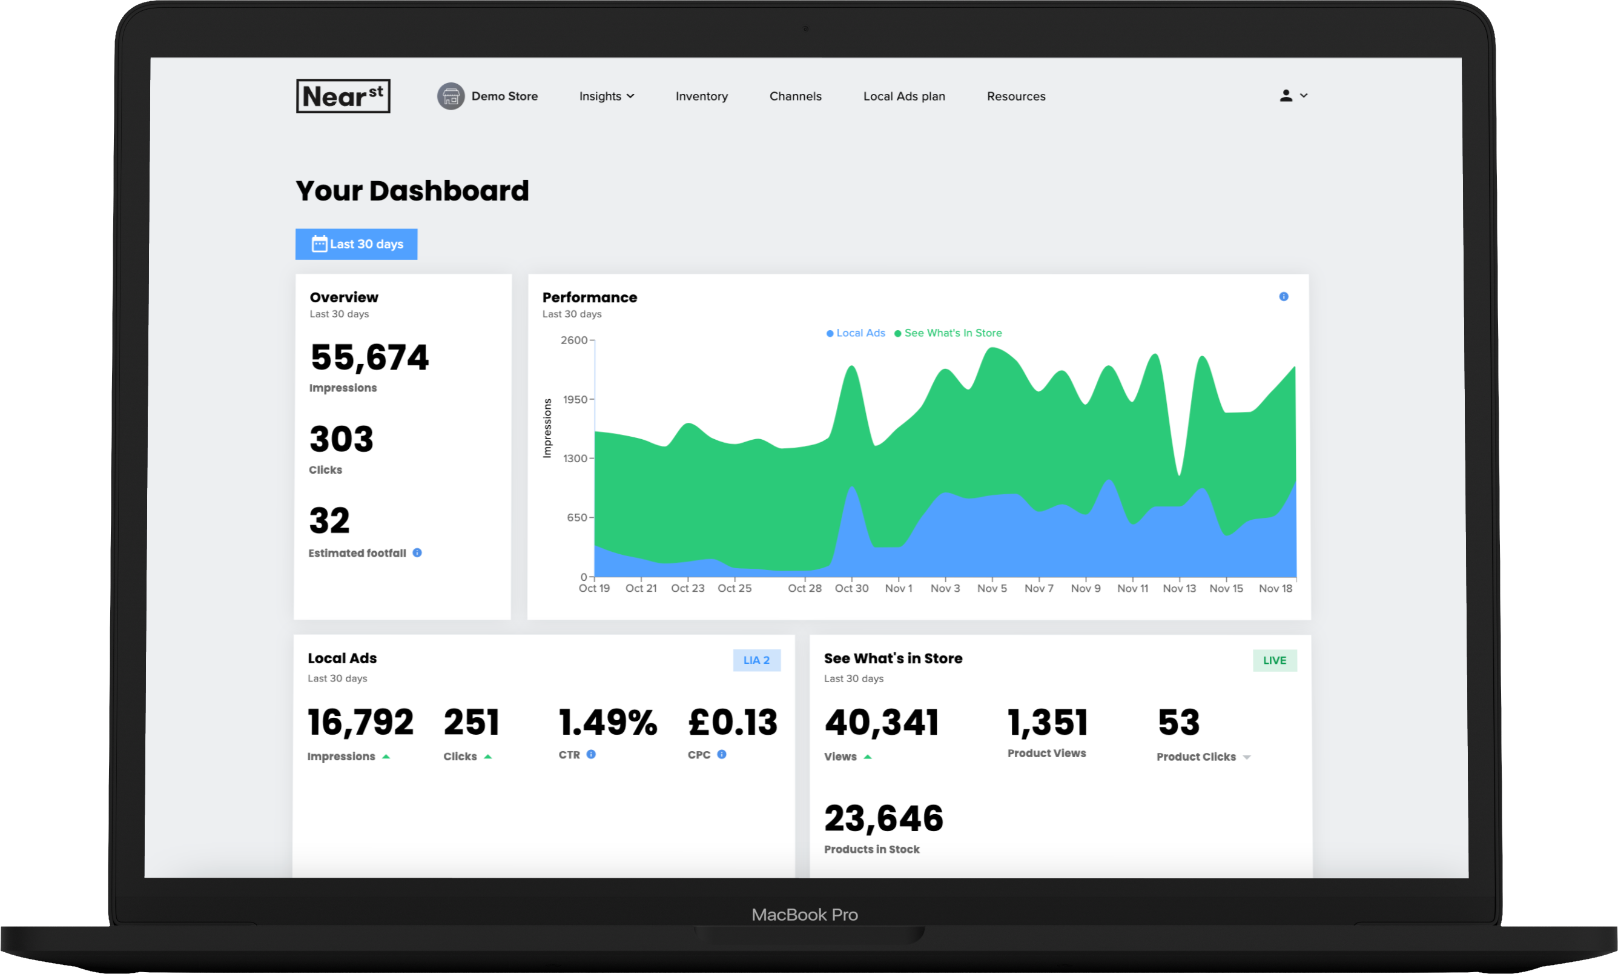Click the Product Clicks downward trend arrow
Screen dimensions: 1618x974
[1247, 757]
